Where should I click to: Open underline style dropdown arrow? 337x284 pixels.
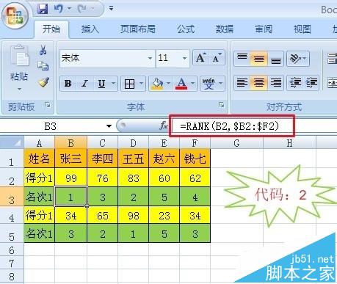tap(113, 84)
